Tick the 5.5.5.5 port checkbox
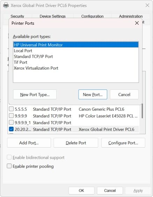The image size is (153, 197). [x=11, y=109]
